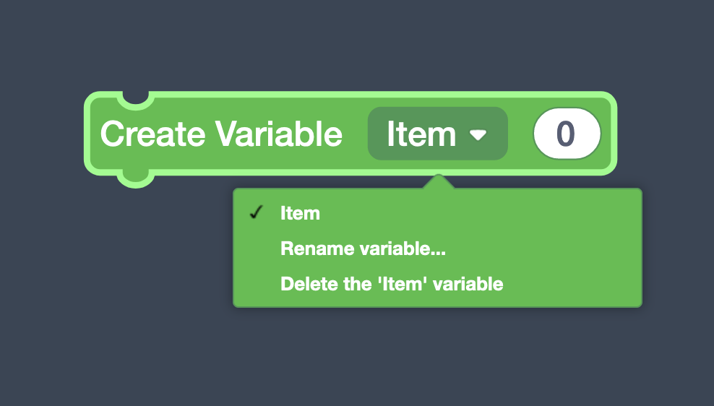
Task: Open the Item variable dropdown field
Action: pyautogui.click(x=437, y=134)
